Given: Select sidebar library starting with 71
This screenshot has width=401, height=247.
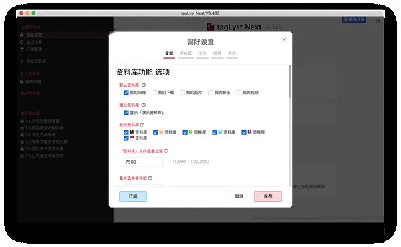Looking at the screenshot, I should click(45, 156).
